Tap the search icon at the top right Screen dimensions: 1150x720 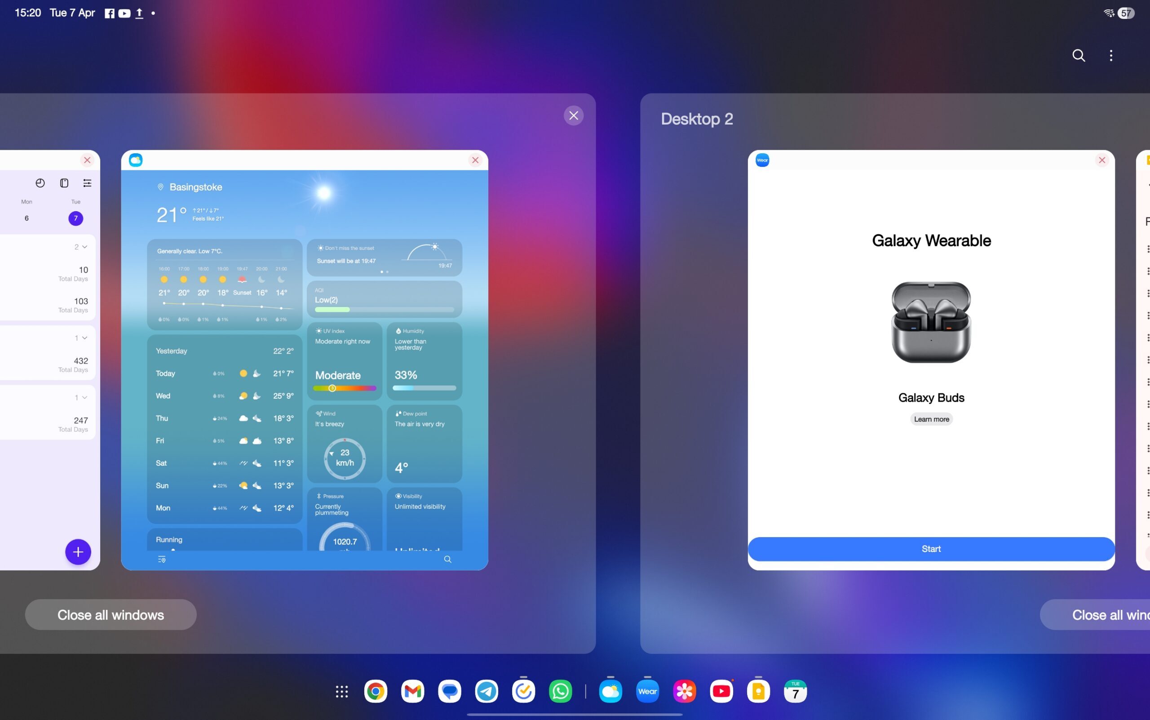click(x=1078, y=55)
